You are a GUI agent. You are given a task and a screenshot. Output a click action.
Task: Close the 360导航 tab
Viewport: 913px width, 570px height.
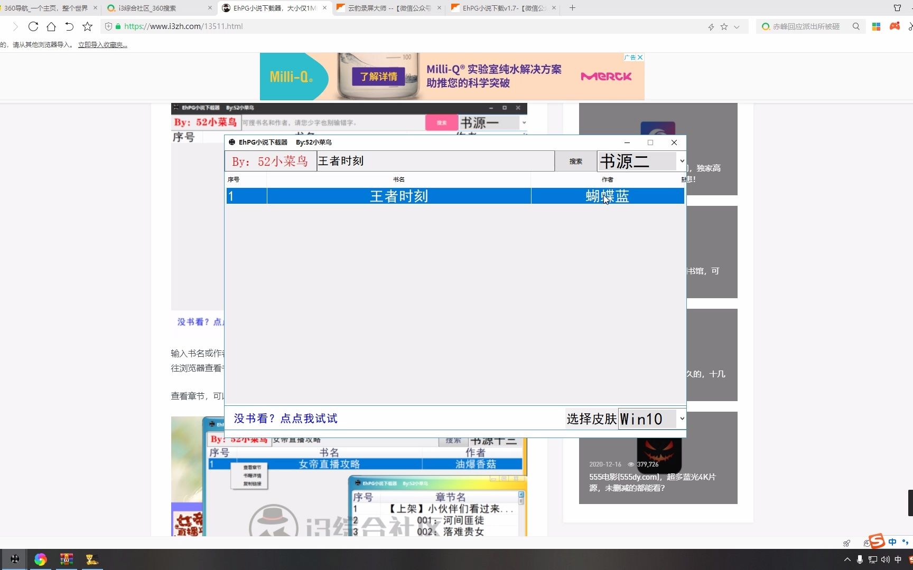[95, 8]
